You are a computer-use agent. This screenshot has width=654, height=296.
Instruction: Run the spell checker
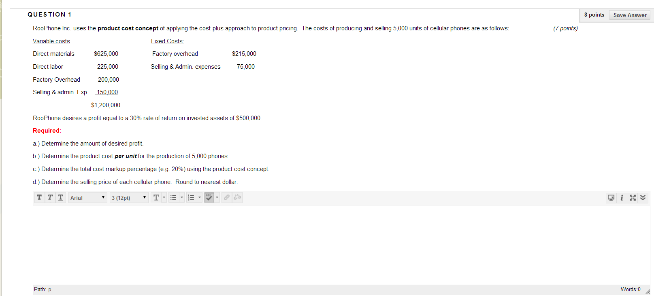[x=209, y=197]
